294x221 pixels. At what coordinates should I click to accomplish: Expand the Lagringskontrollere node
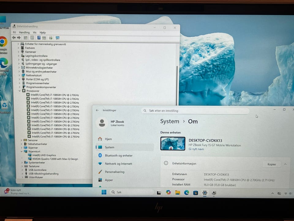19,56
